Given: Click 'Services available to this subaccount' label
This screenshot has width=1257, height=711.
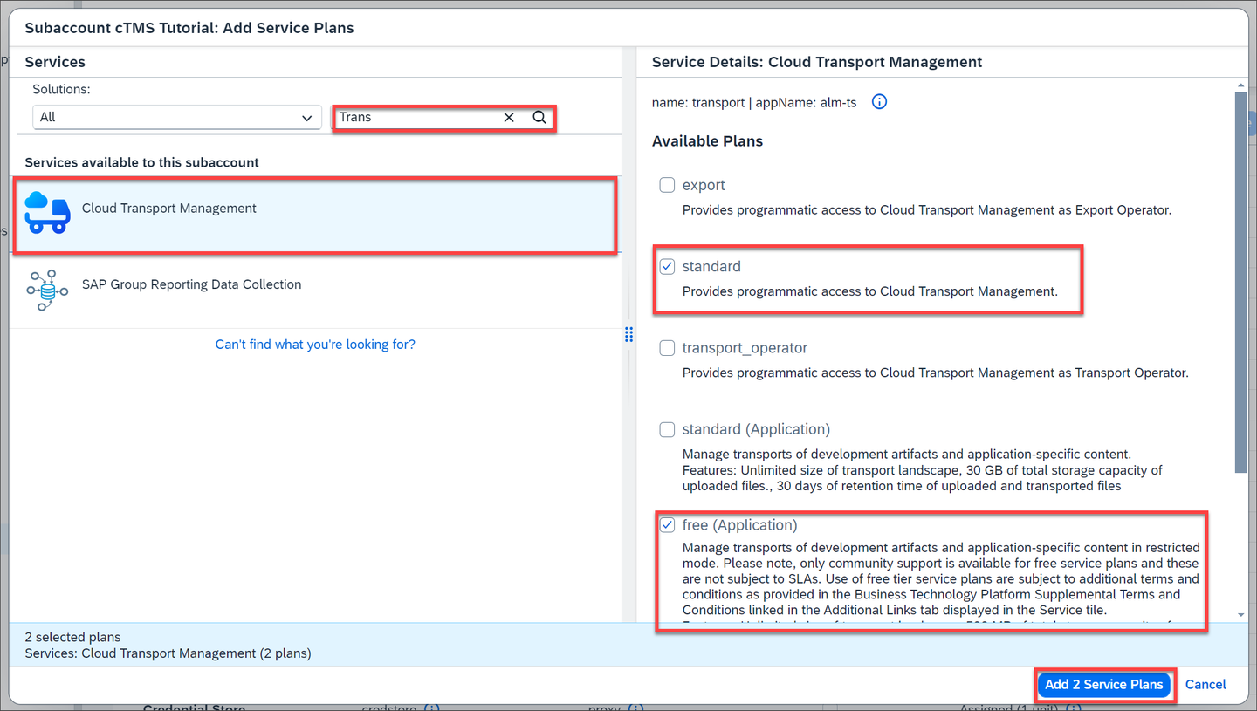Looking at the screenshot, I should pyautogui.click(x=141, y=163).
